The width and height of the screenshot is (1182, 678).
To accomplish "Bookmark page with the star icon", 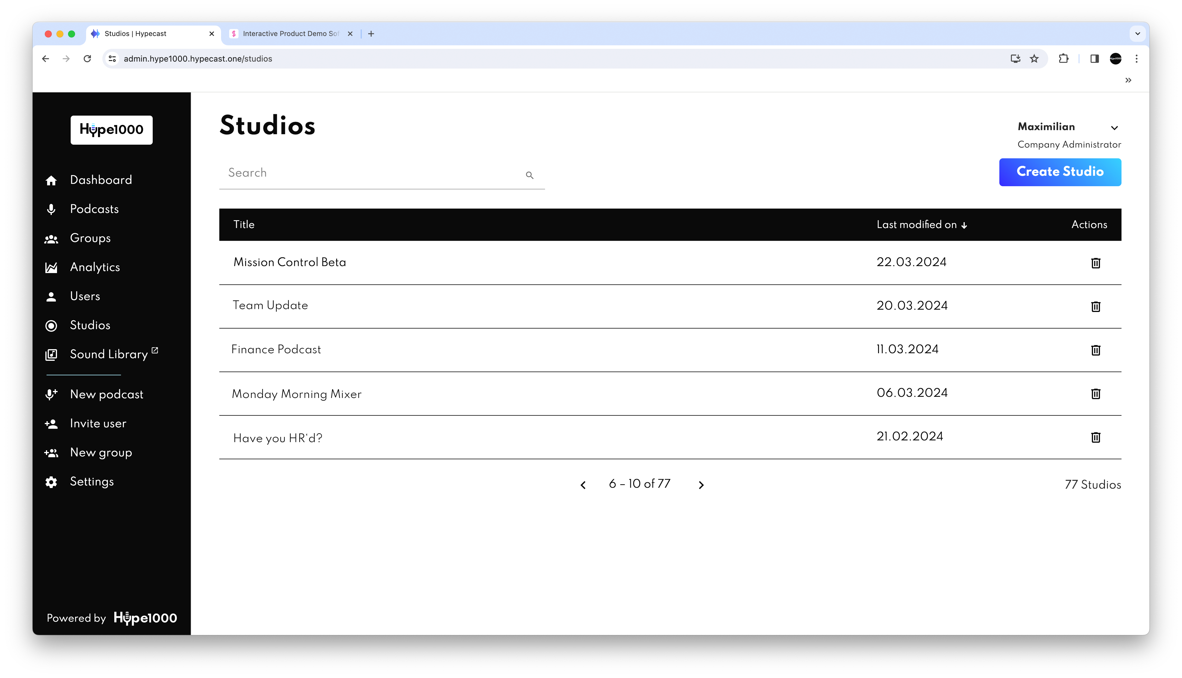I will pyautogui.click(x=1034, y=59).
